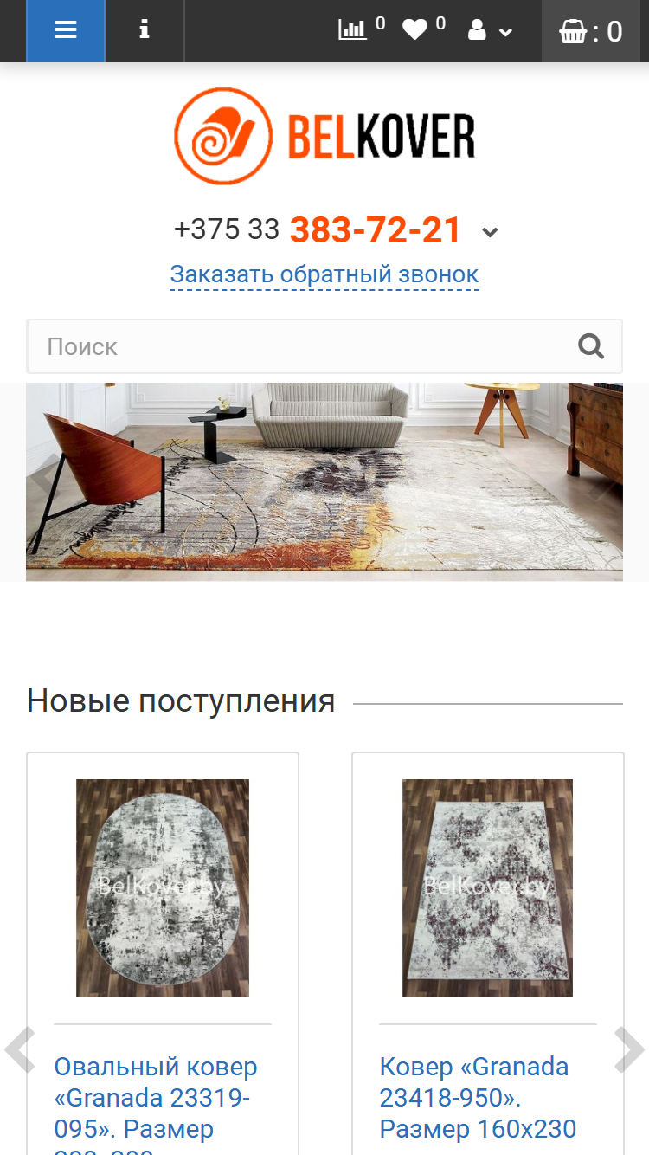Viewport: 649px width, 1155px height.
Task: Click the information icon in top bar
Action: click(145, 30)
